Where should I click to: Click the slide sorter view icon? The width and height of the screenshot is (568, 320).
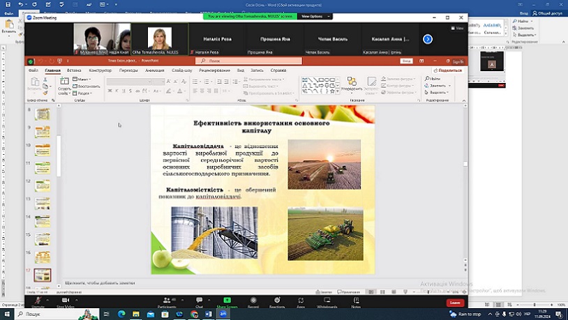tap(382, 291)
